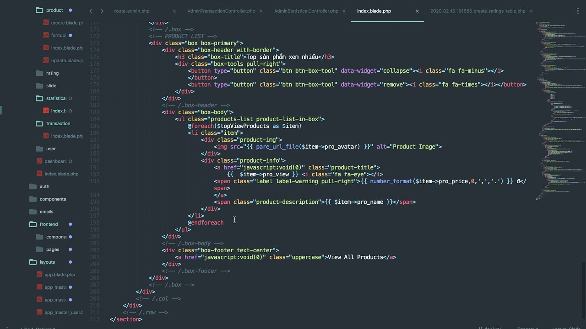The image size is (586, 329).
Task: Click the file icon of app_master_user file
Action: [40, 312]
